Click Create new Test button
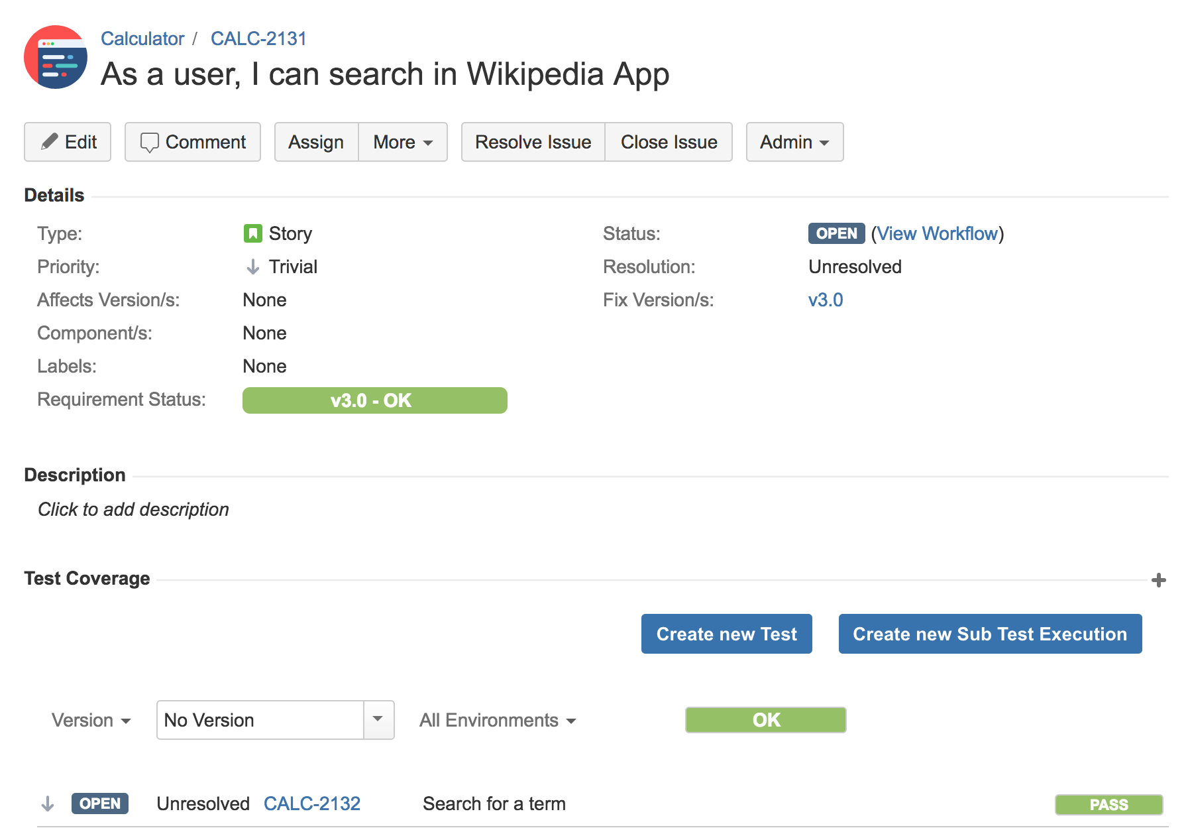Screen dimensions: 1190x834 pos(727,634)
